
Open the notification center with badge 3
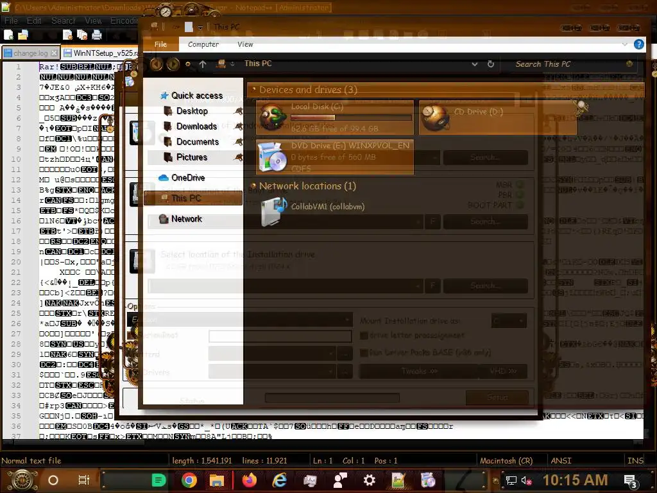coord(631,481)
